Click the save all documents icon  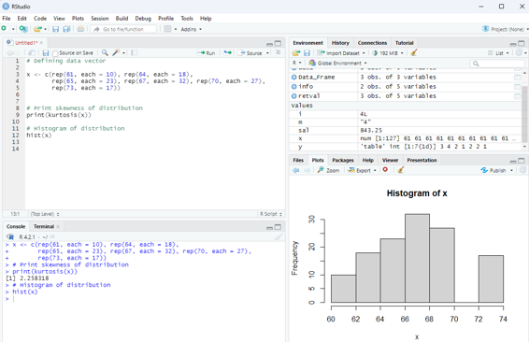pyautogui.click(x=66, y=29)
